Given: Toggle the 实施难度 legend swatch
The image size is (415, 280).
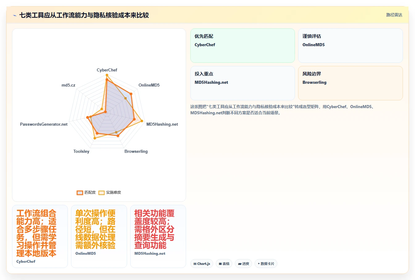Looking at the screenshot, I should pyautogui.click(x=102, y=193).
